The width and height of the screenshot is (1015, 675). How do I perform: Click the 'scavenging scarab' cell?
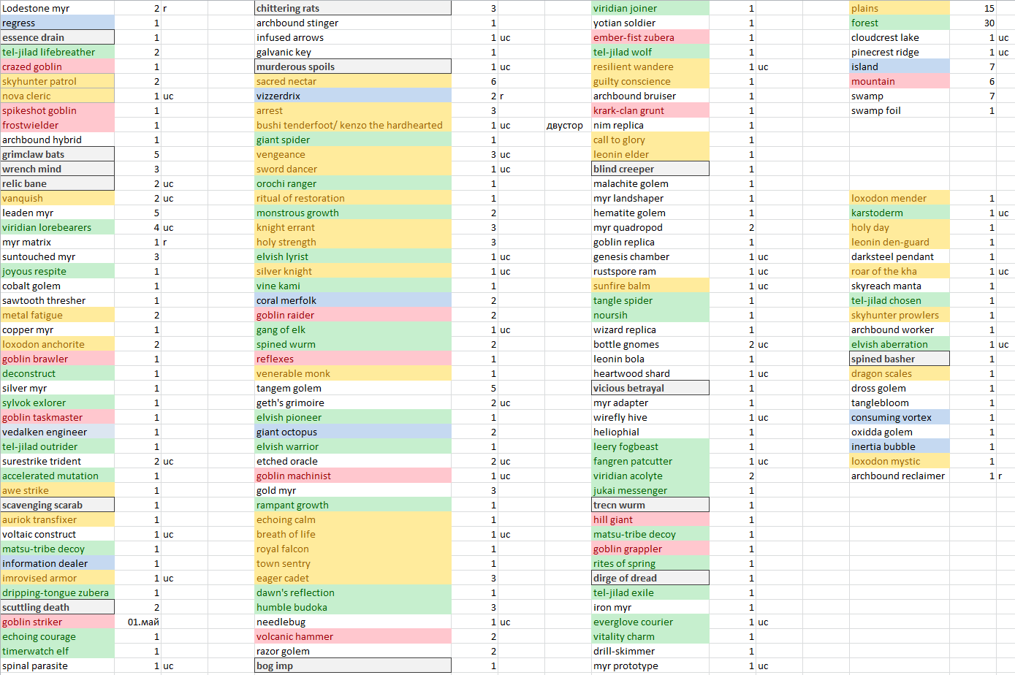(57, 505)
